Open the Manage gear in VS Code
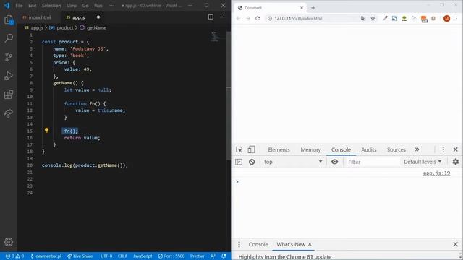463x260 pixels. 9,242
